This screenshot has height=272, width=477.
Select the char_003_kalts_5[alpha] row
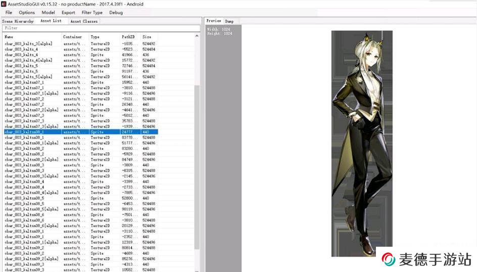click(81, 77)
